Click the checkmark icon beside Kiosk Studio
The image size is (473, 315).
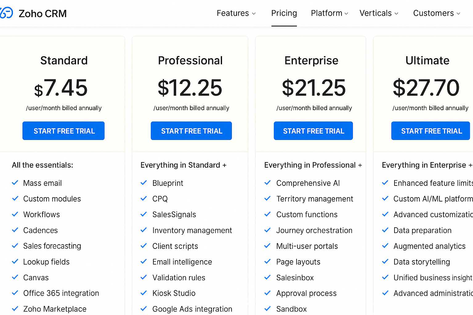point(144,293)
